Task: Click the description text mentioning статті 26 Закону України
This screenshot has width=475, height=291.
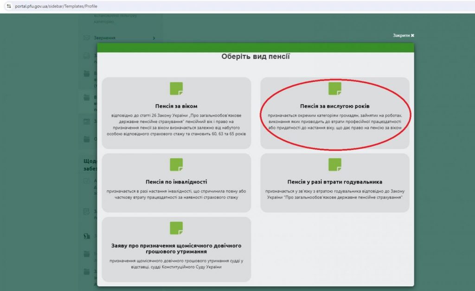Action: click(176, 124)
